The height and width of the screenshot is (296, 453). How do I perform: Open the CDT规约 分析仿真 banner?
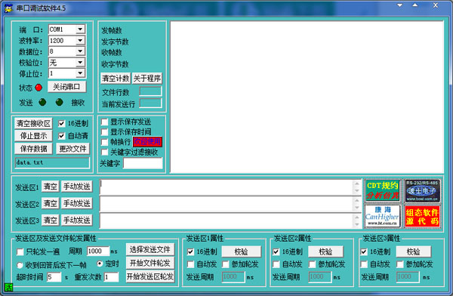[x=383, y=190]
